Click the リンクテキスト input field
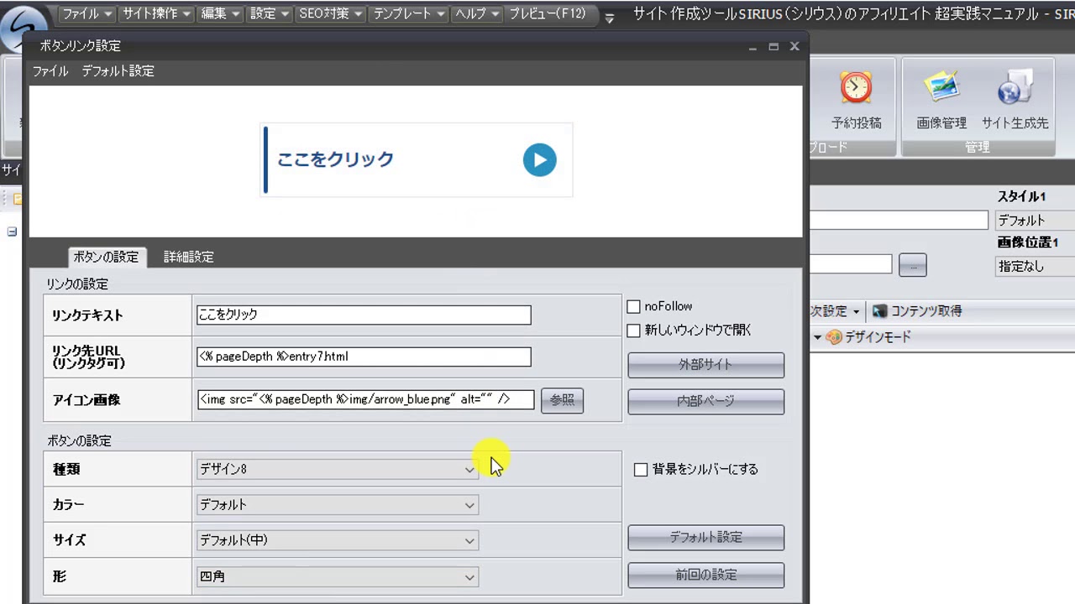 coord(364,315)
